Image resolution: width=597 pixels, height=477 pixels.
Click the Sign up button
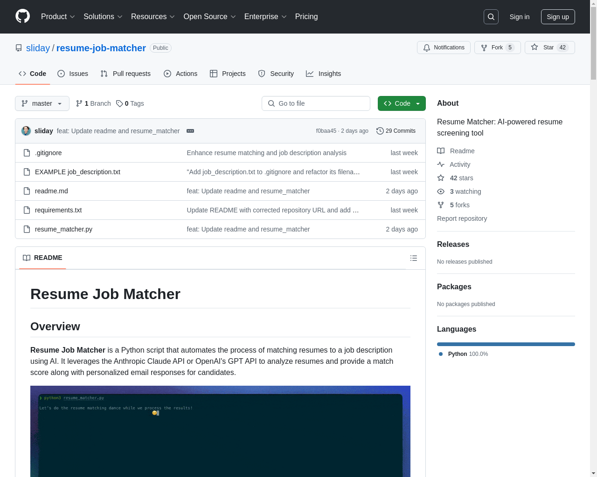pos(558,17)
